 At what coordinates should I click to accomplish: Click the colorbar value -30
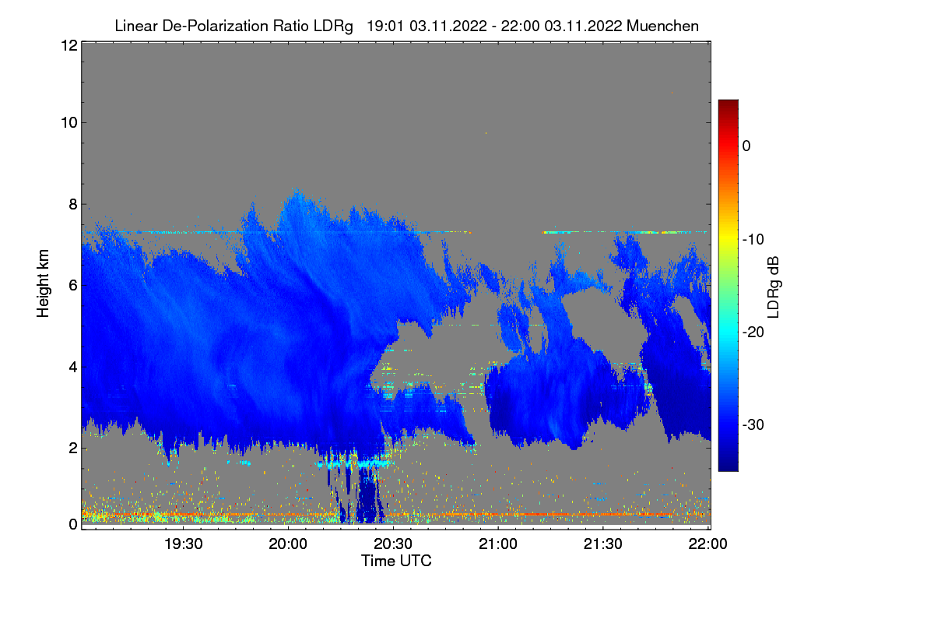pos(754,424)
